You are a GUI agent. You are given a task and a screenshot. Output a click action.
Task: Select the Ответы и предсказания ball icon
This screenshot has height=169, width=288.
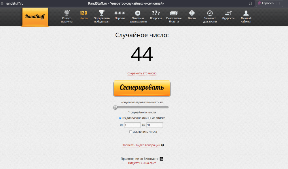(137, 13)
